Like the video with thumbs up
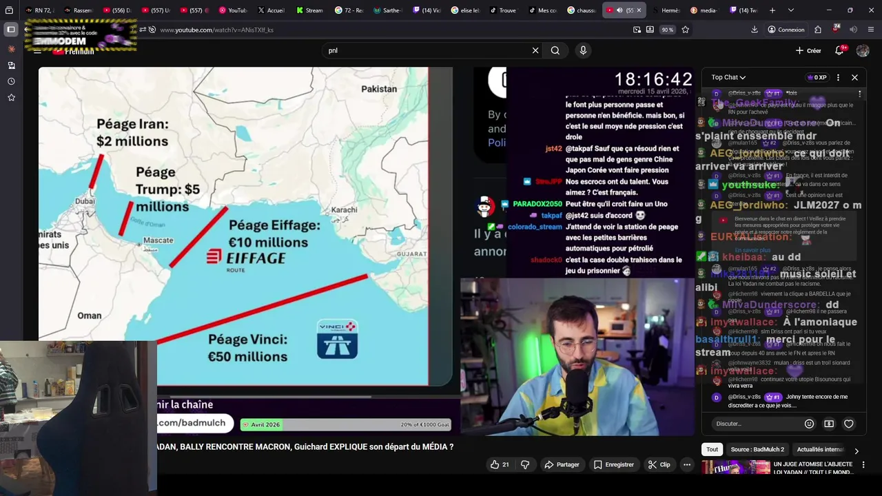 click(x=500, y=465)
